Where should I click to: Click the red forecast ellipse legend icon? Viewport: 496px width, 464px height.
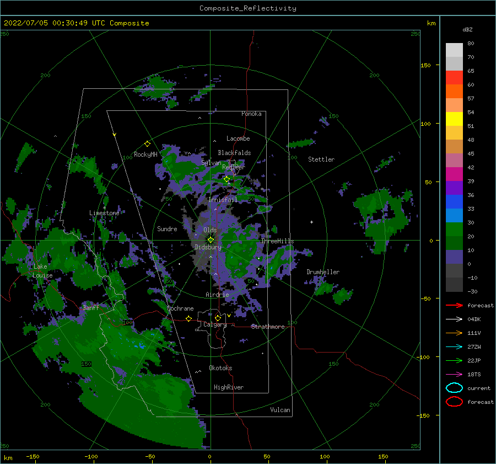[454, 402]
